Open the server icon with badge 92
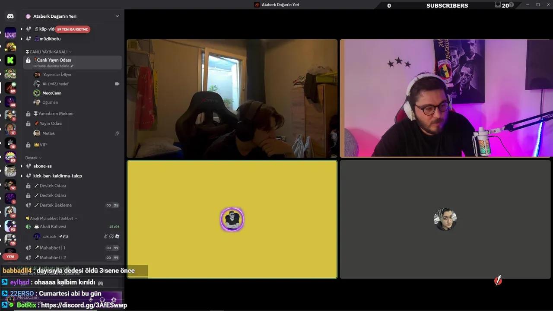This screenshot has width=553, height=311. (x=10, y=226)
